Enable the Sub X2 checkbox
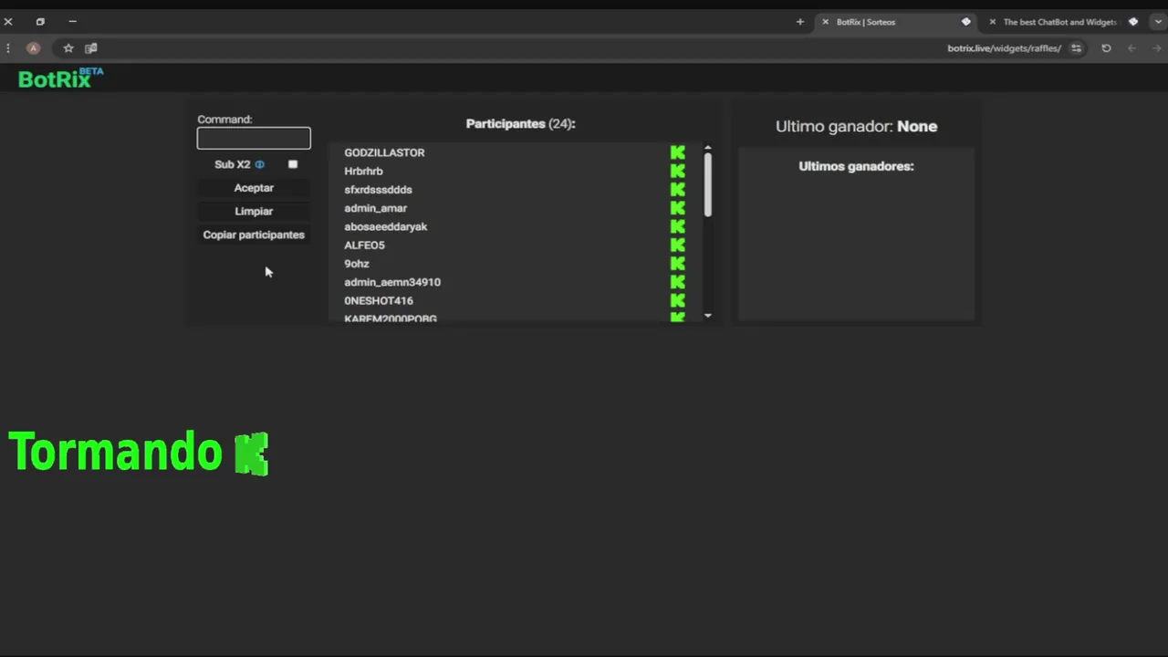1168x657 pixels. click(x=293, y=164)
